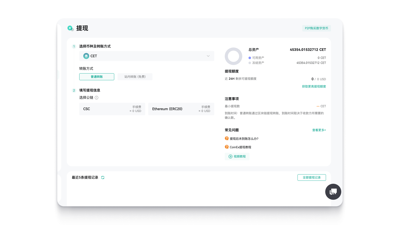Viewport: 400px width, 225px height.
Task: Open the coin selection box
Action: (146, 56)
